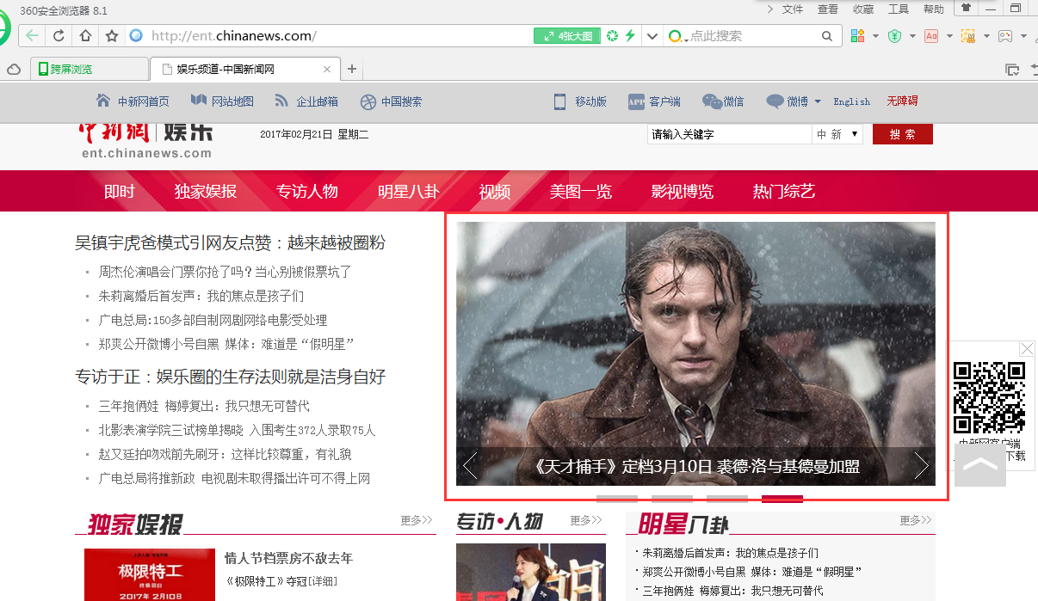
Task: Open the 查看 menu
Action: click(x=827, y=9)
